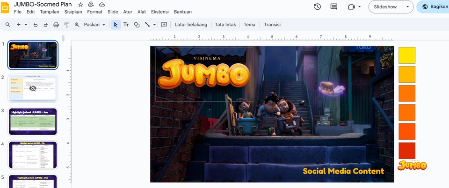Add a comment using toolbar icon
This screenshot has height=188, width=449.
[x=164, y=25]
